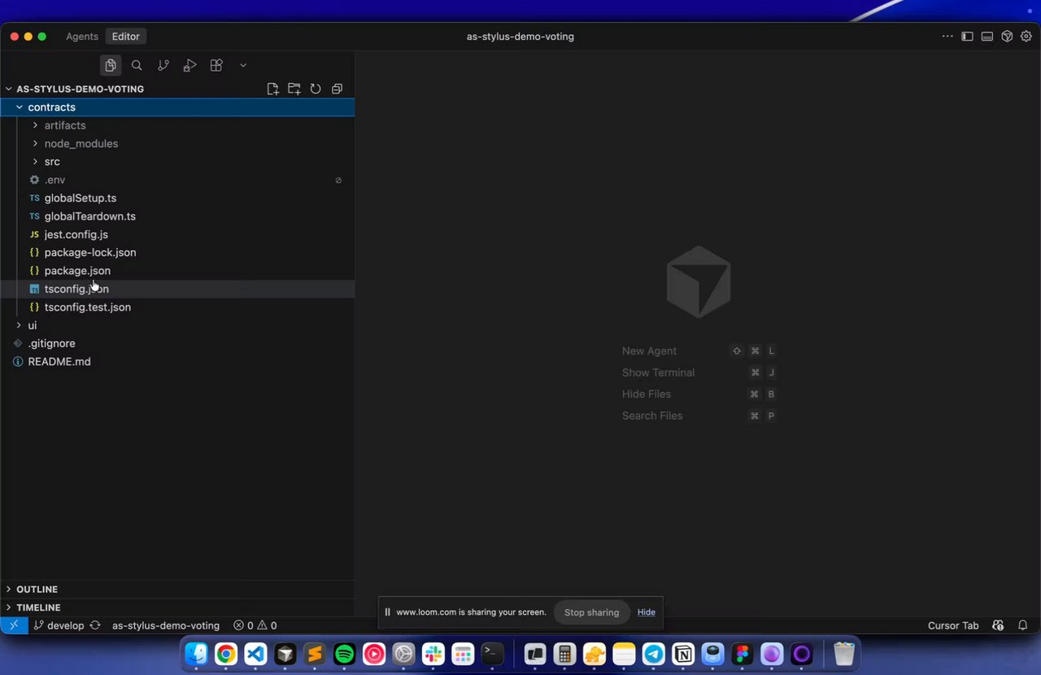Click Cursor Tab in status bar
The image size is (1041, 675).
pos(953,625)
